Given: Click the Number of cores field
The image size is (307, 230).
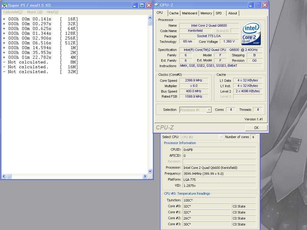Looking at the screenshot, I should 253,137.
